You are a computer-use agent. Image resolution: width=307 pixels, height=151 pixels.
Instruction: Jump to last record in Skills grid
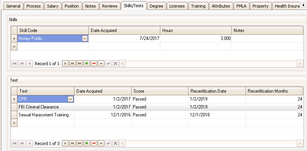(79, 64)
